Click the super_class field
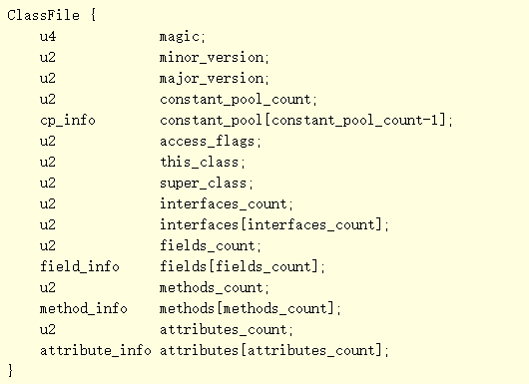529x384 pixels. tap(204, 184)
